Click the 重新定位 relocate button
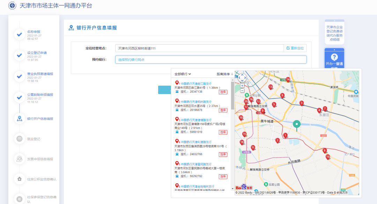The height and width of the screenshot is (204, 377). [295, 48]
